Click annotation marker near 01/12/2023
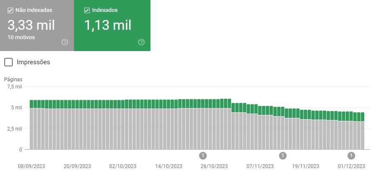Screen dimensions: 374x177 [351, 155]
